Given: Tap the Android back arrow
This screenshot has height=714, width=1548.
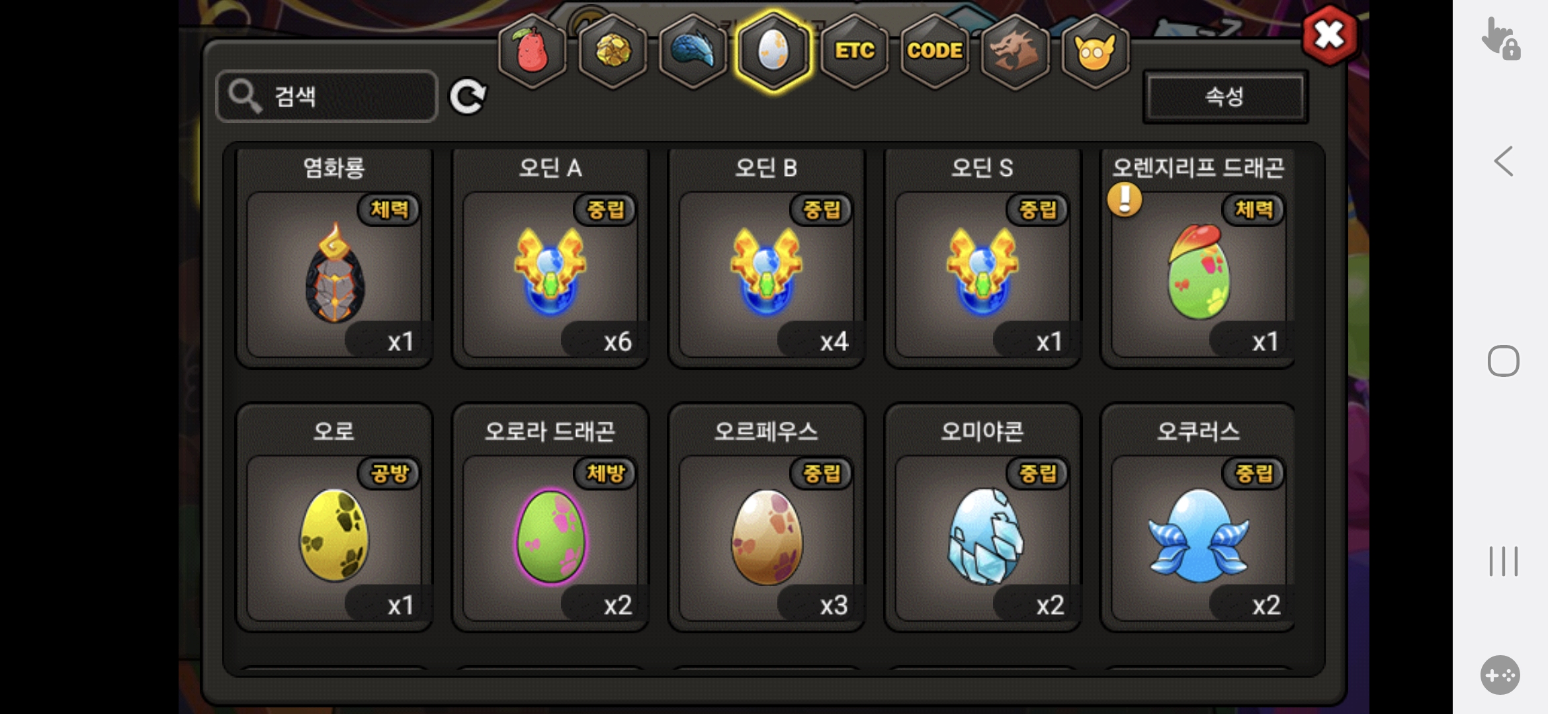Looking at the screenshot, I should 1504,161.
